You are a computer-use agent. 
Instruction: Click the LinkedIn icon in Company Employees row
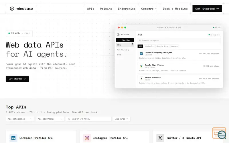click(x=141, y=53)
